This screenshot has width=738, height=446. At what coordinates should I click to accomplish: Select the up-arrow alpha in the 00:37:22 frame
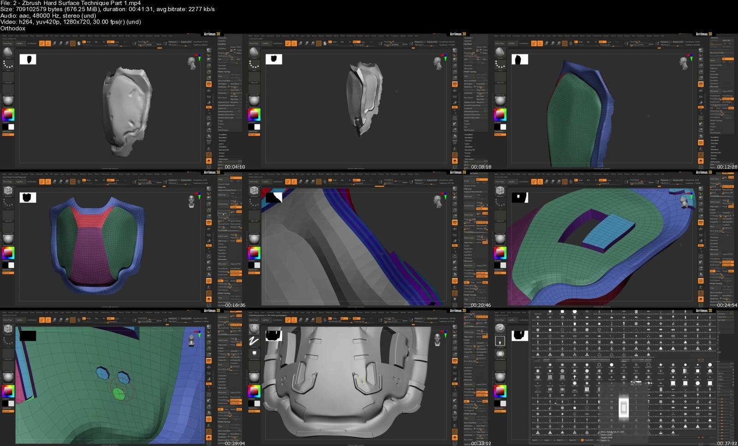[x=575, y=377]
